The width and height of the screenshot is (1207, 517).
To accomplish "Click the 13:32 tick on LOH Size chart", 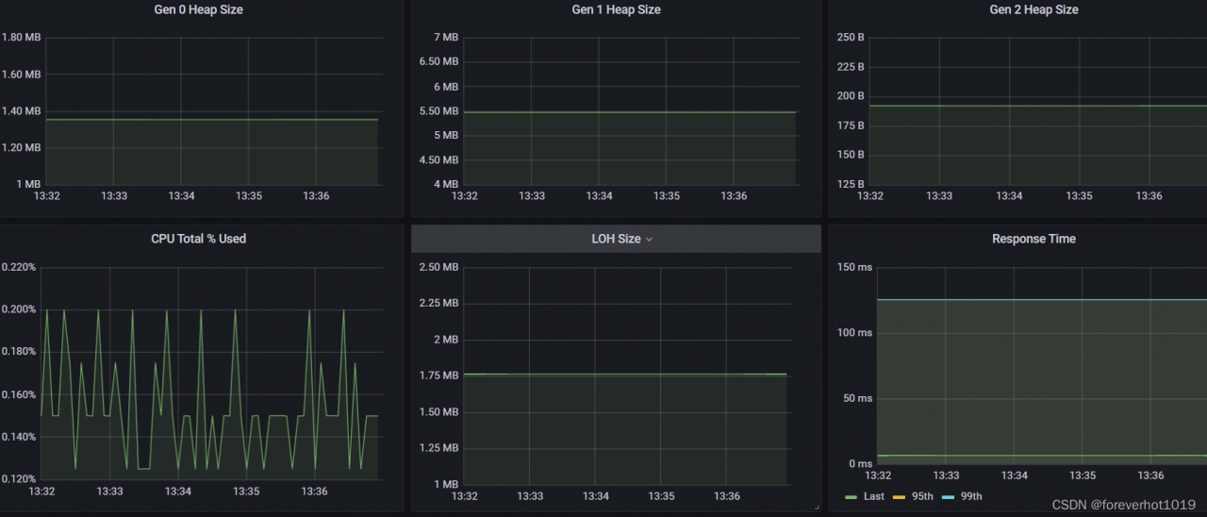I will coord(464,496).
